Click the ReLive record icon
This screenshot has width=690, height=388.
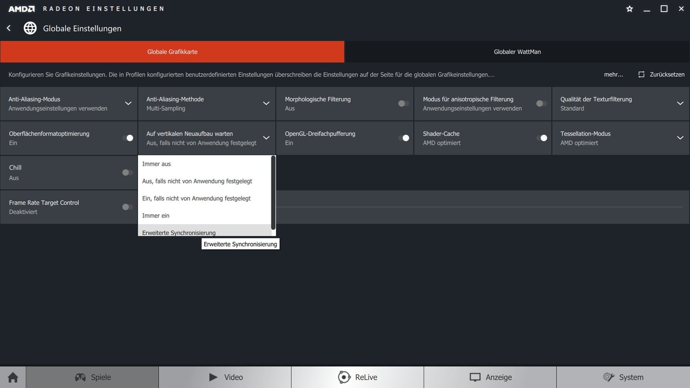pyautogui.click(x=344, y=377)
